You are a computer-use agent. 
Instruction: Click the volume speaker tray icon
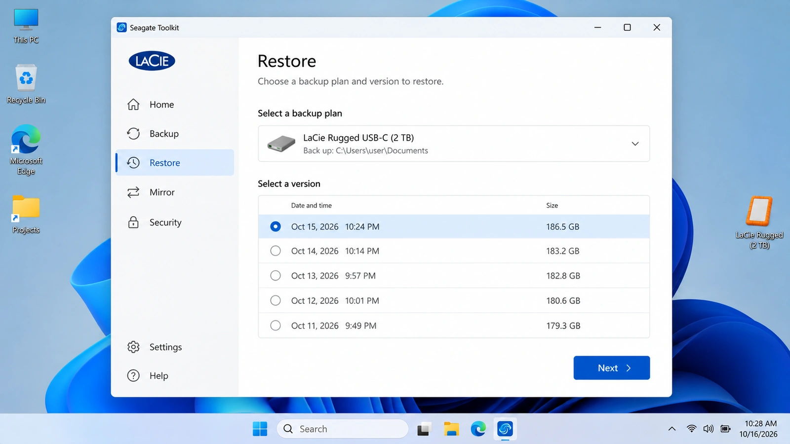click(709, 429)
